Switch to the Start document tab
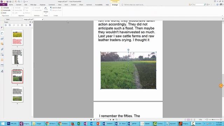Image resolution: width=224 pixels, height=126 pixels. coord(8,19)
